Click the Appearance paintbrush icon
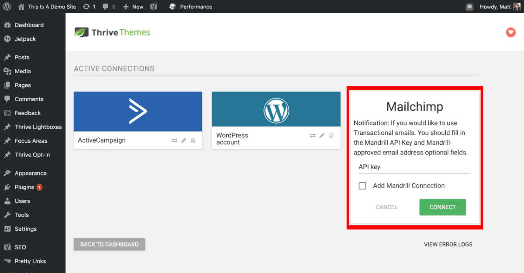Screen dimensions: 524x273 point(7,173)
